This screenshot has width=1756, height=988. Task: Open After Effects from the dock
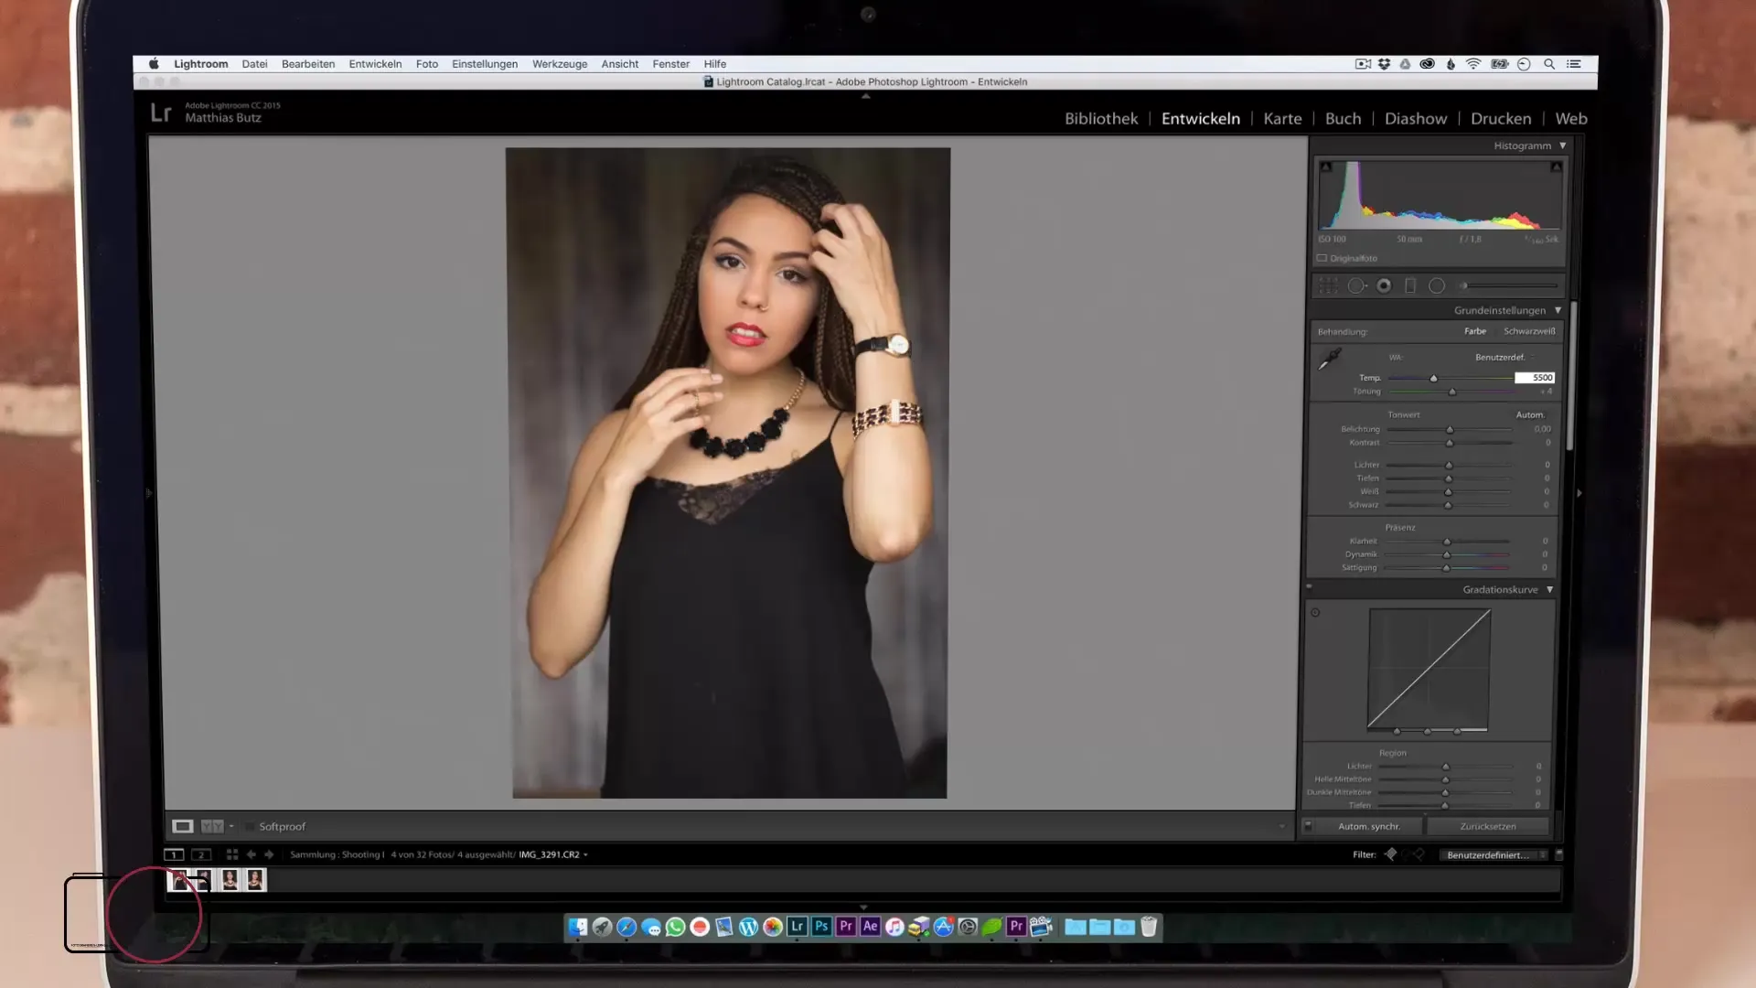[870, 927]
